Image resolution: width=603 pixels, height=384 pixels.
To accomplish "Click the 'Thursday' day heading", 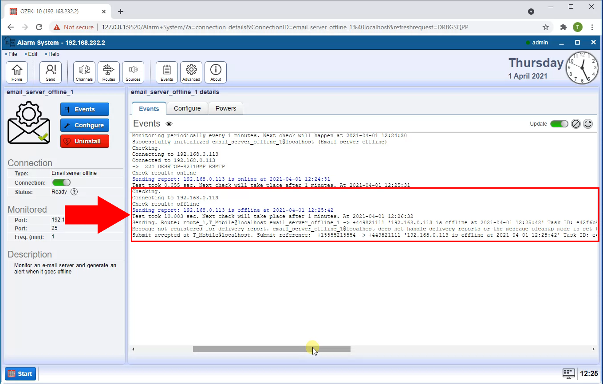I will [536, 63].
